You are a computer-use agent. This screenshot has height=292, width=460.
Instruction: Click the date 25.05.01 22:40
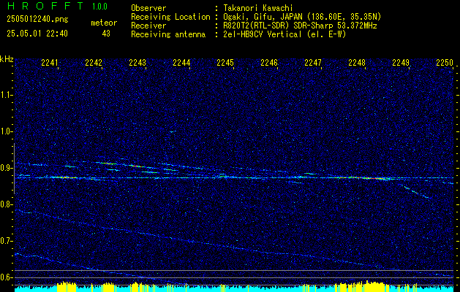[37, 34]
